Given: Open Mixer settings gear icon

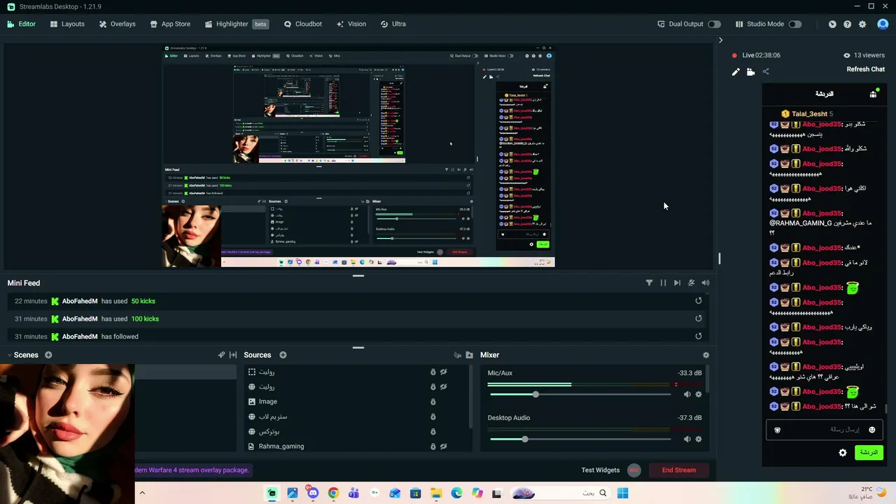Looking at the screenshot, I should 706,355.
